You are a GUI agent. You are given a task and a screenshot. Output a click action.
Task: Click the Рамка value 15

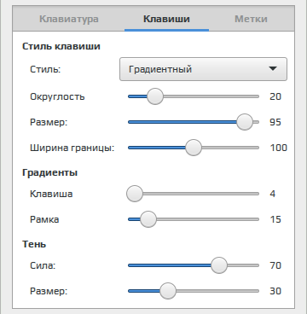[x=275, y=219]
